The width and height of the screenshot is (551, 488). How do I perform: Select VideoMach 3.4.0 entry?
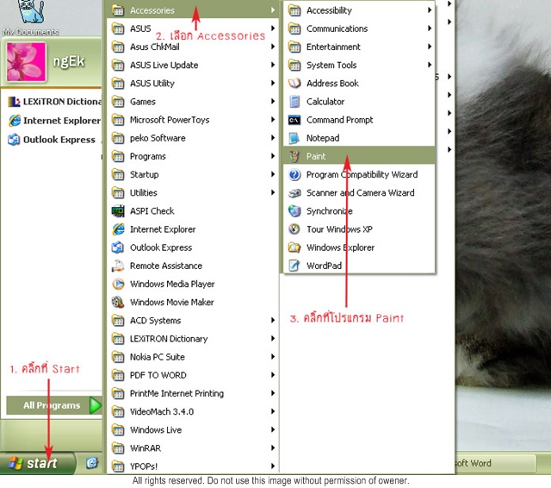(192, 411)
